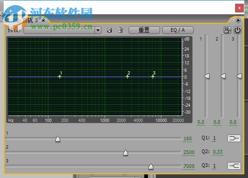Image resolution: width=248 pixels, height=178 pixels.
Task: Save the current EQ preset
Action: click(109, 30)
